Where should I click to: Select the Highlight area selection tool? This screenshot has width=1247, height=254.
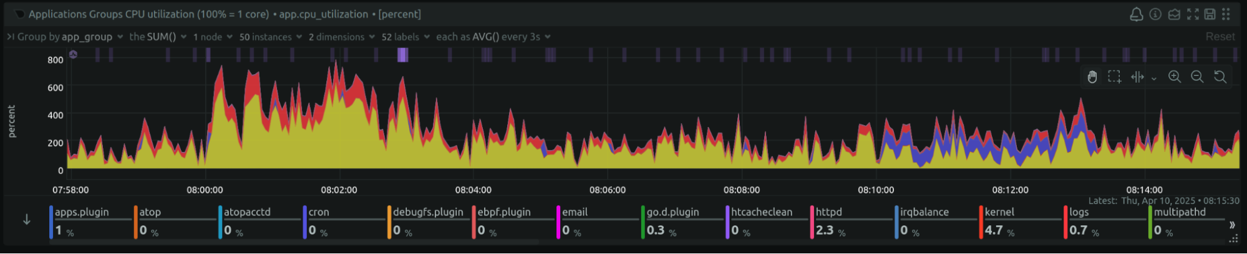pyautogui.click(x=1115, y=77)
